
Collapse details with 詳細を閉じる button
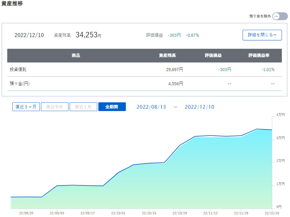click(262, 35)
